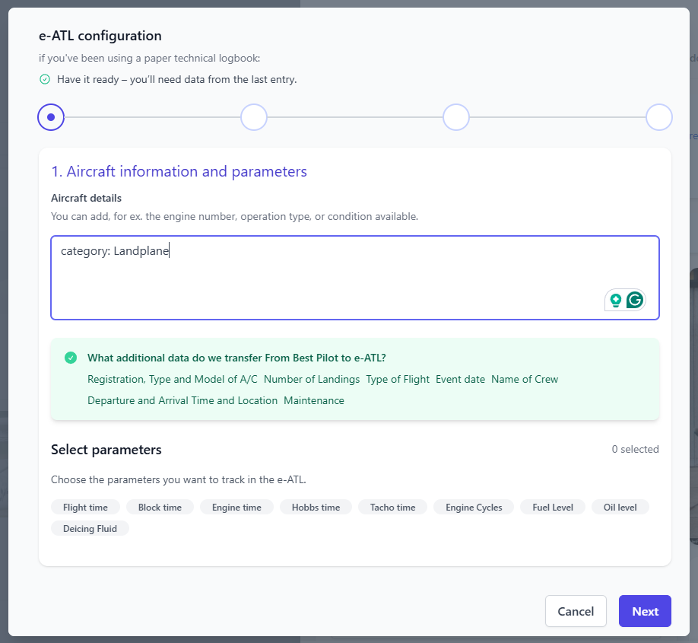Toggle the Flight time parameter chip
The width and height of the screenshot is (698, 643).
pyautogui.click(x=85, y=507)
